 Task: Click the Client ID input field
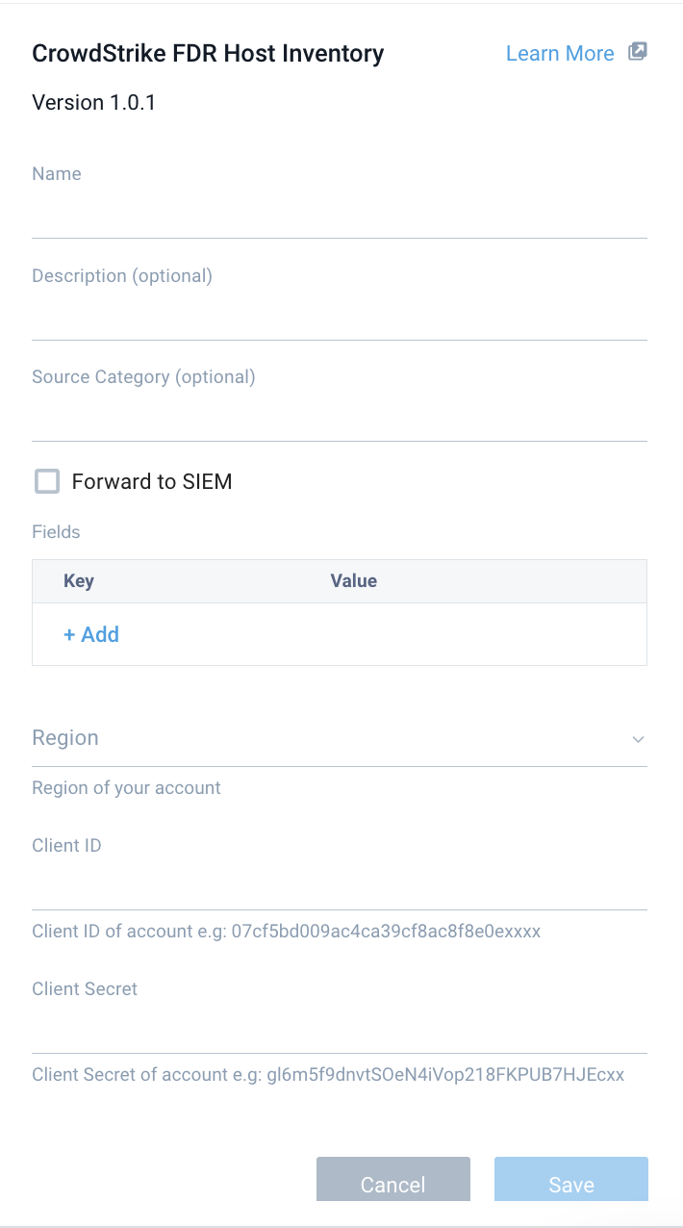tap(339, 887)
